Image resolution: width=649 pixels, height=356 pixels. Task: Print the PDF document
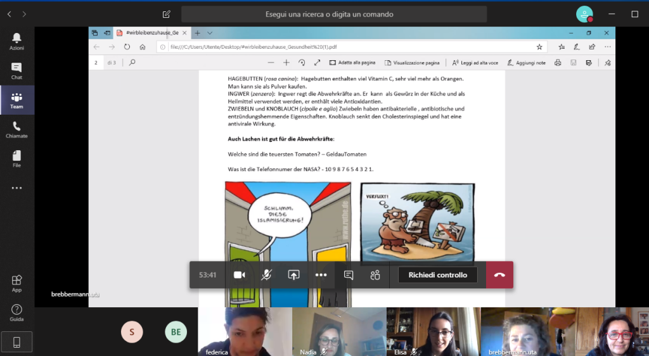[x=558, y=63]
